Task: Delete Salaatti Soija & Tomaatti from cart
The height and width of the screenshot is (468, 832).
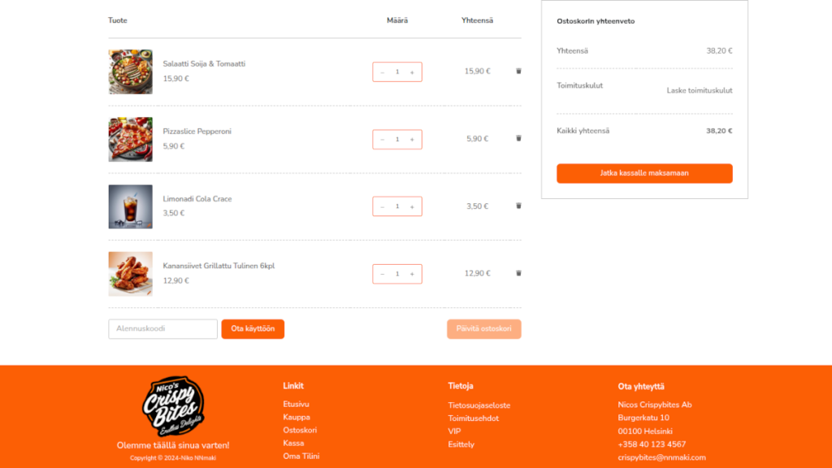Action: 518,71
